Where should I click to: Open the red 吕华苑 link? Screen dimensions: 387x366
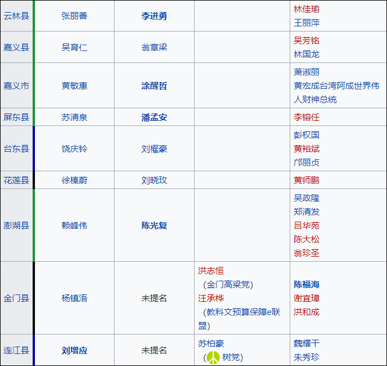pyautogui.click(x=306, y=225)
